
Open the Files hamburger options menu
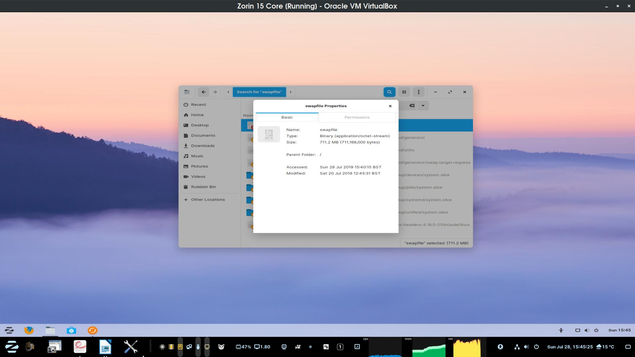(418, 92)
